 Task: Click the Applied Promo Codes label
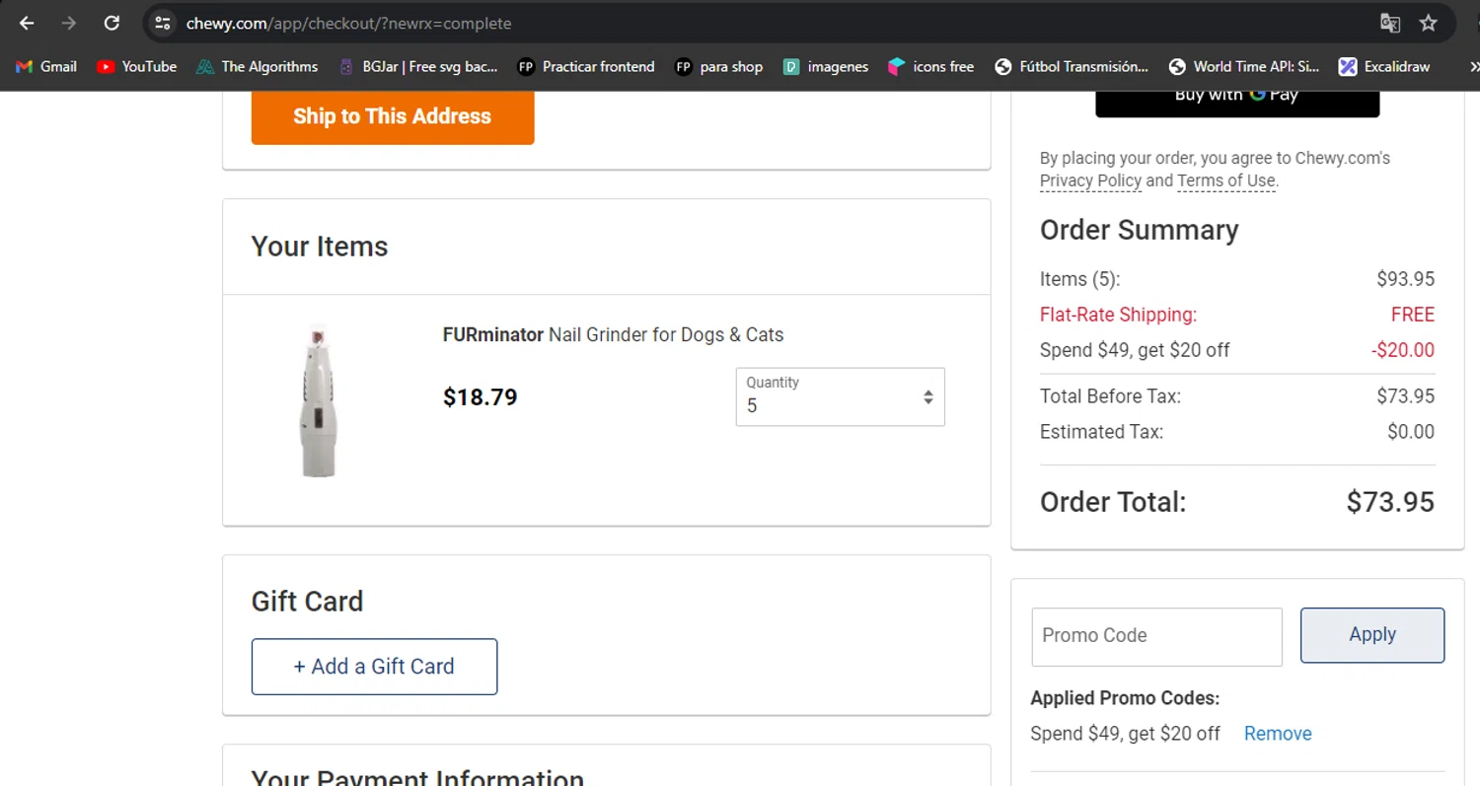point(1126,698)
